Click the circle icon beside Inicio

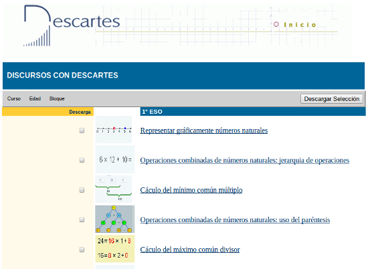(x=276, y=24)
